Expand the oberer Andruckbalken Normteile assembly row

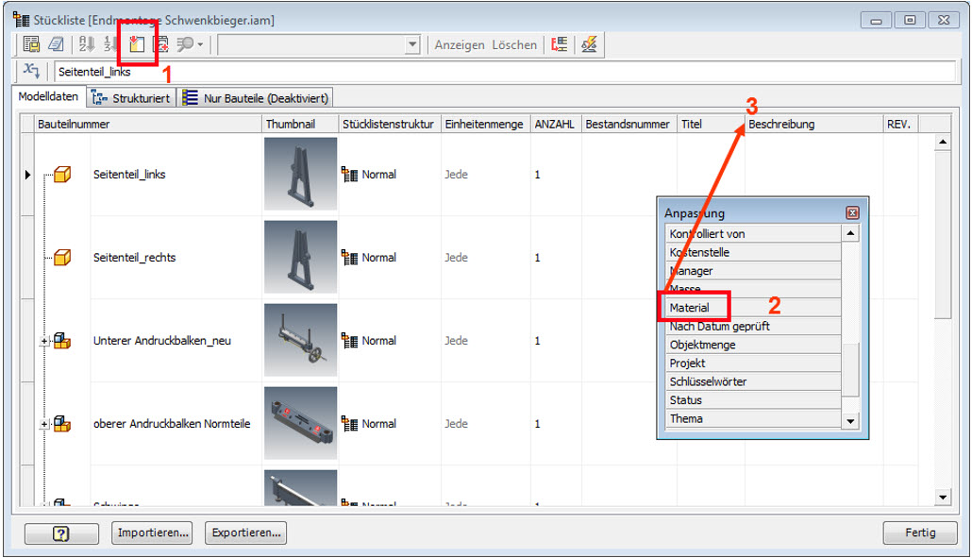point(43,423)
